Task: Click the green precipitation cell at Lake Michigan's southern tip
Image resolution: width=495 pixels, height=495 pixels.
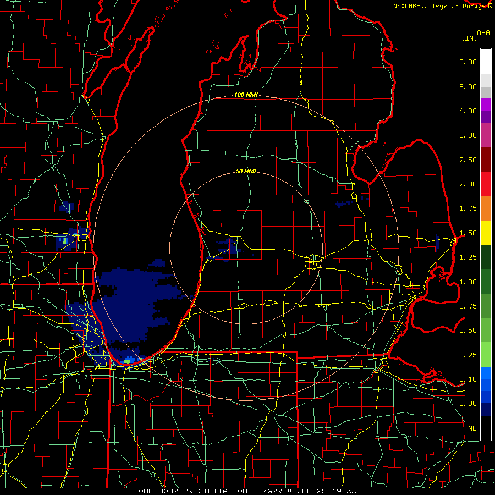Action: click(x=127, y=360)
